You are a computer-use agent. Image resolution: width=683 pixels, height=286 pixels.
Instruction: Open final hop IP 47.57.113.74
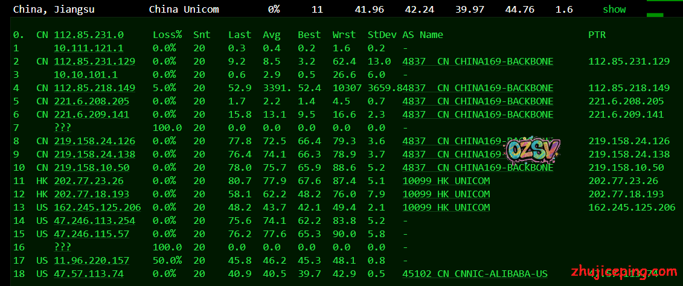coord(89,274)
